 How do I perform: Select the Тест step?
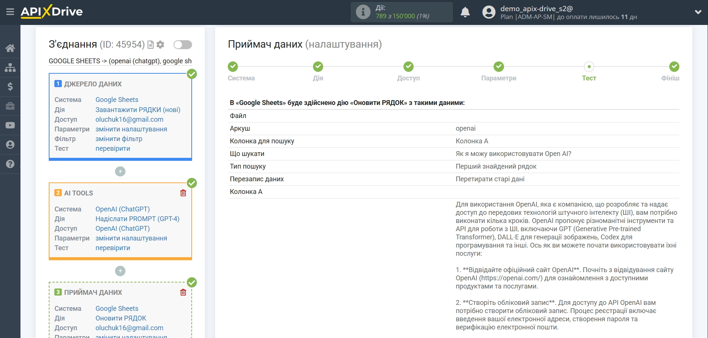pyautogui.click(x=589, y=67)
